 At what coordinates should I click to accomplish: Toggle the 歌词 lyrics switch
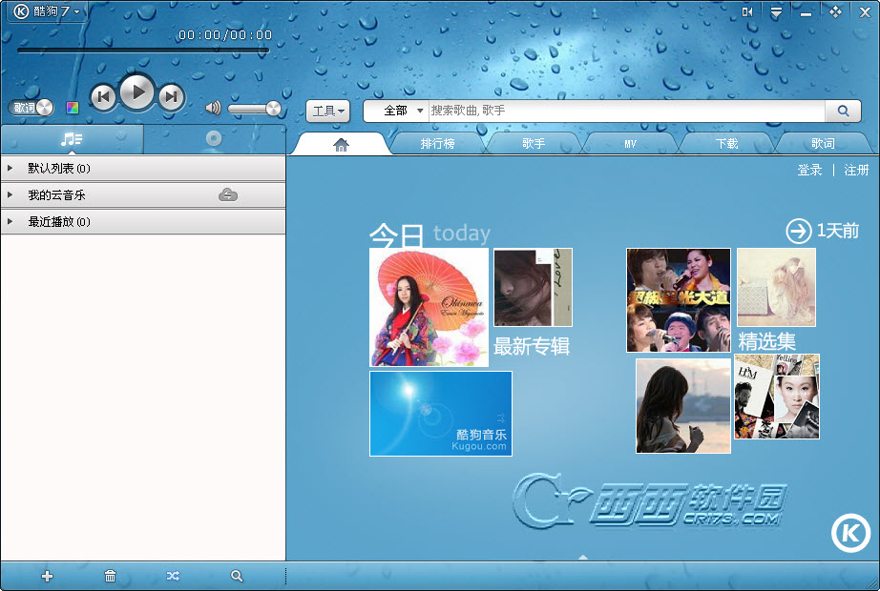point(31,107)
